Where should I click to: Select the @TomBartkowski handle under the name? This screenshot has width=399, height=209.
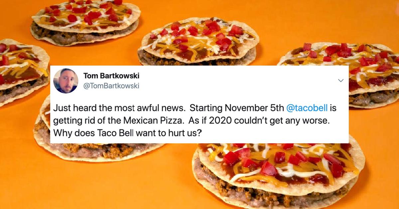(x=111, y=86)
